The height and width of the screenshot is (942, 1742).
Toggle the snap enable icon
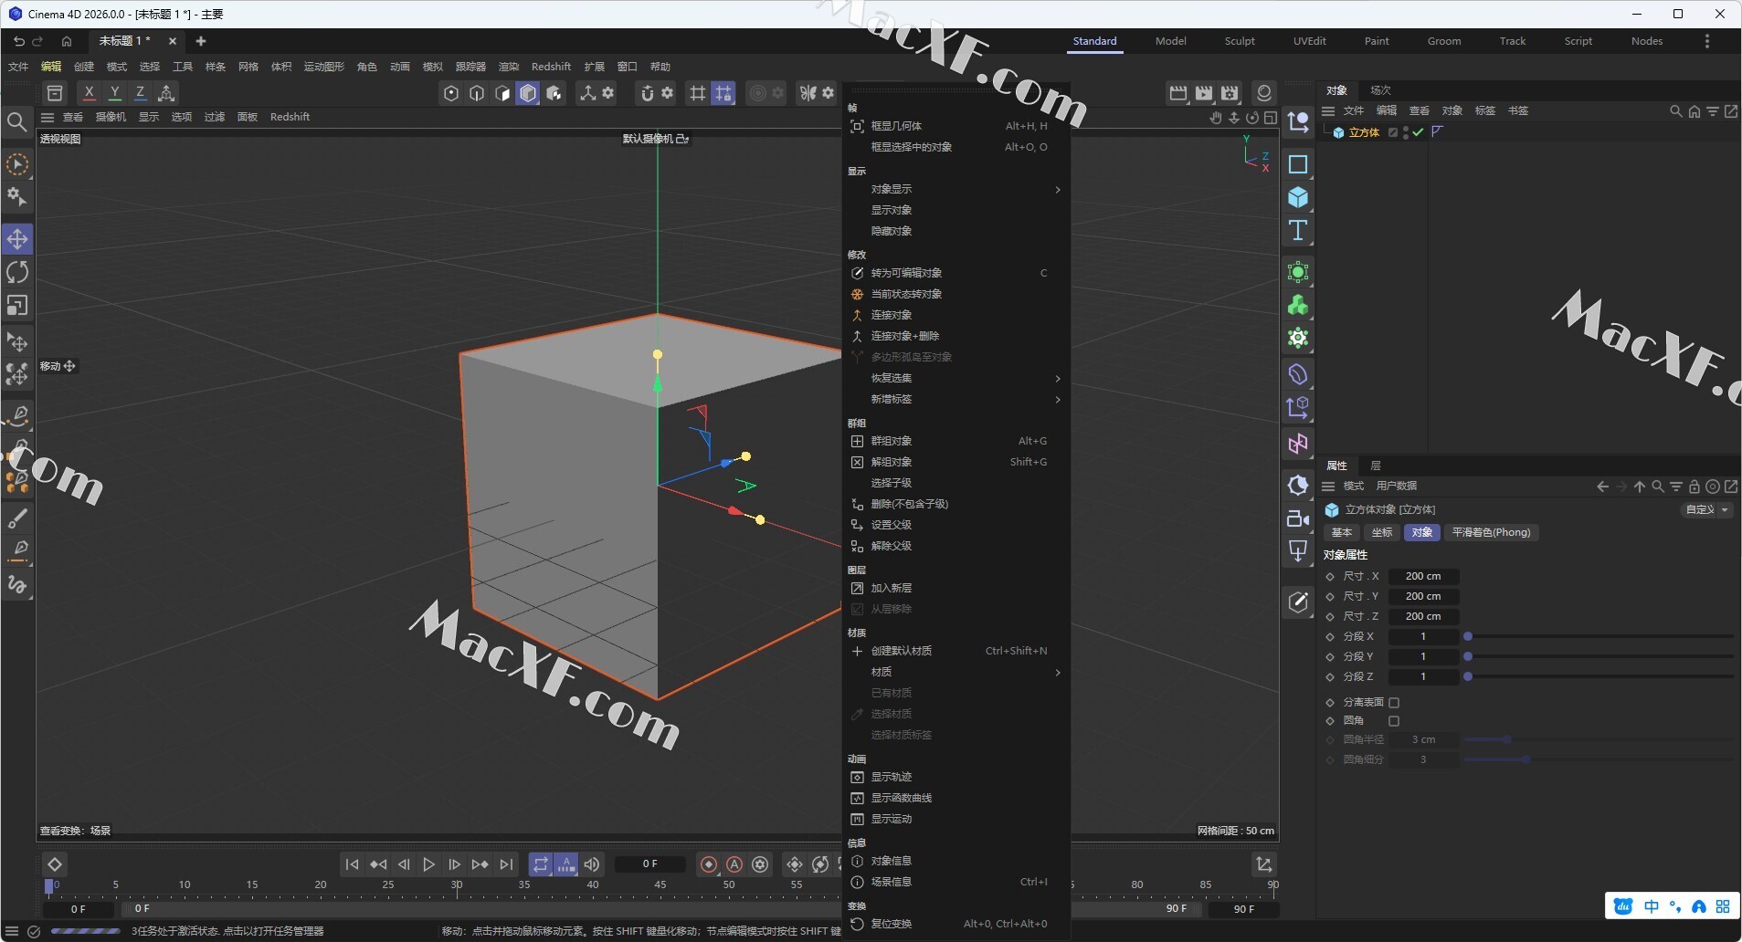pyautogui.click(x=648, y=93)
